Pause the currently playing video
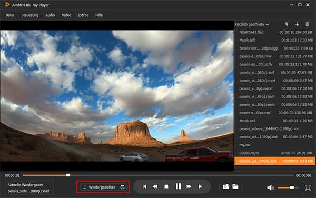Viewport: 316px width, 198px height. pyautogui.click(x=178, y=186)
